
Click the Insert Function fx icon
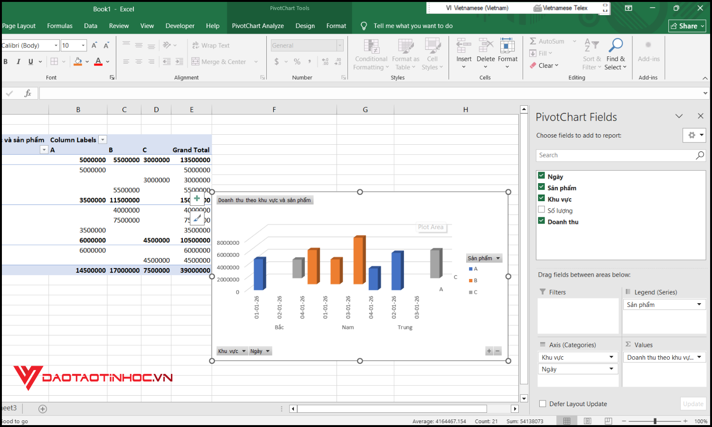point(28,93)
